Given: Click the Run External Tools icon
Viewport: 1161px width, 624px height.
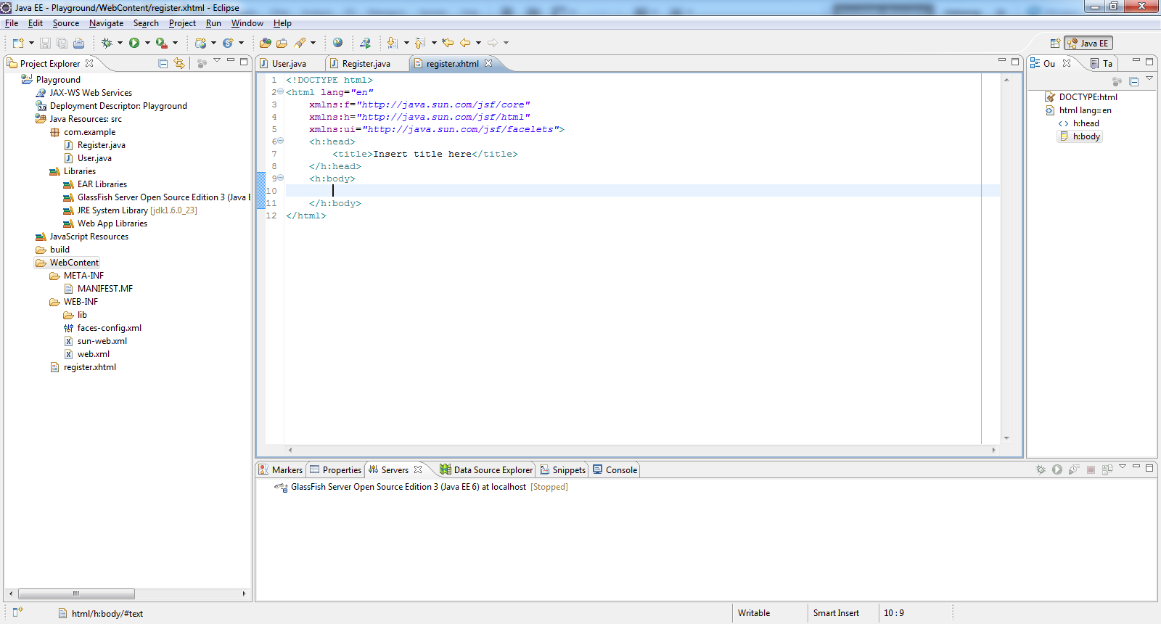Looking at the screenshot, I should (161, 43).
